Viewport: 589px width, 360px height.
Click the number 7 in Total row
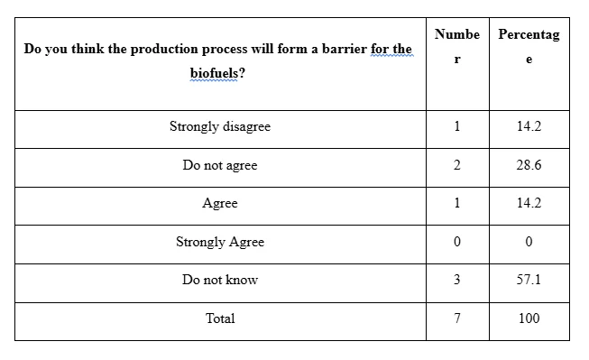click(457, 318)
